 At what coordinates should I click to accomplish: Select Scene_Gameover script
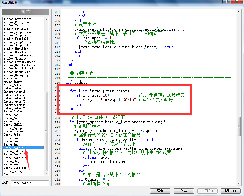[15, 168]
